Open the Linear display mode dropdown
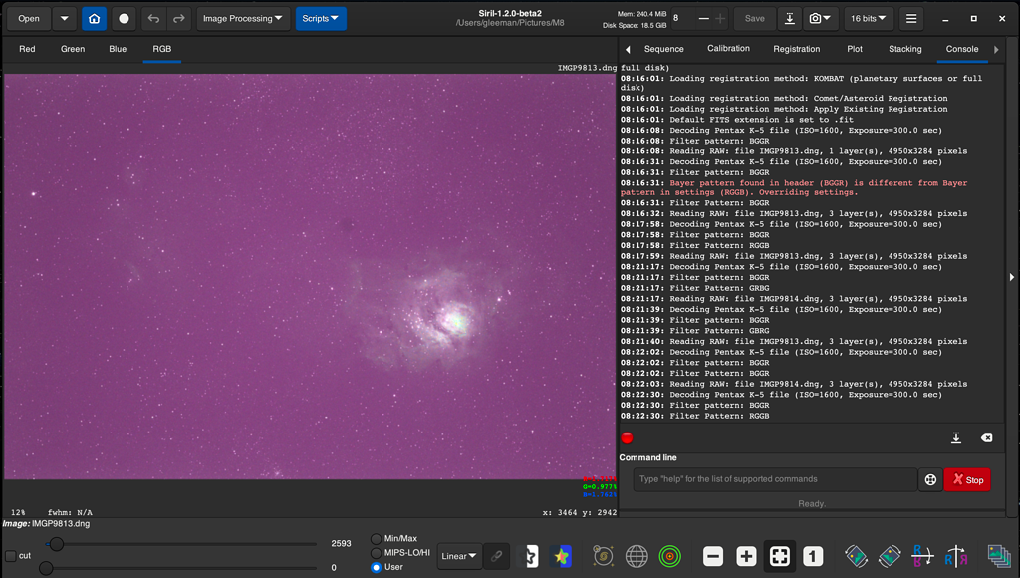The width and height of the screenshot is (1020, 578). pos(459,556)
